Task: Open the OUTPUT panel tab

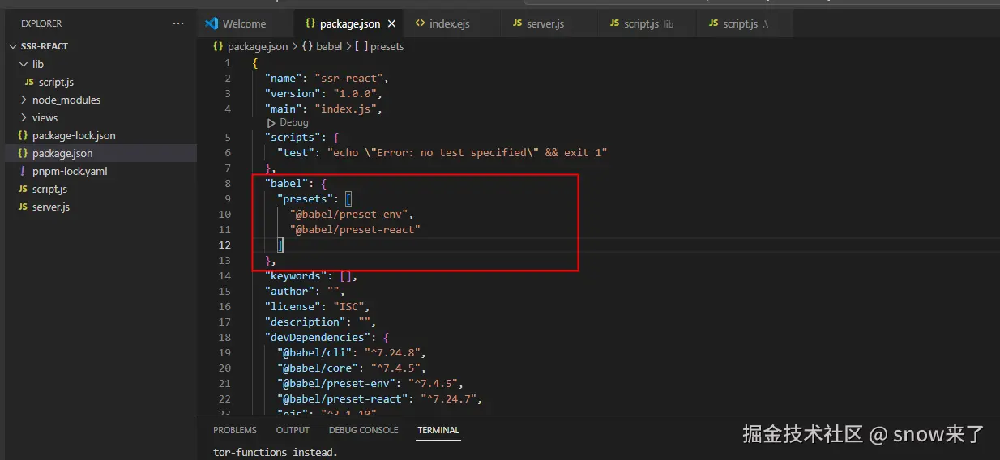Action: coord(293,430)
